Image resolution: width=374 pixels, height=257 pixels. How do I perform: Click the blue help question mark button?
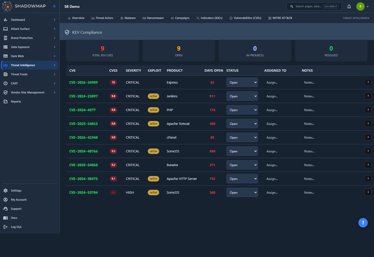(363, 222)
